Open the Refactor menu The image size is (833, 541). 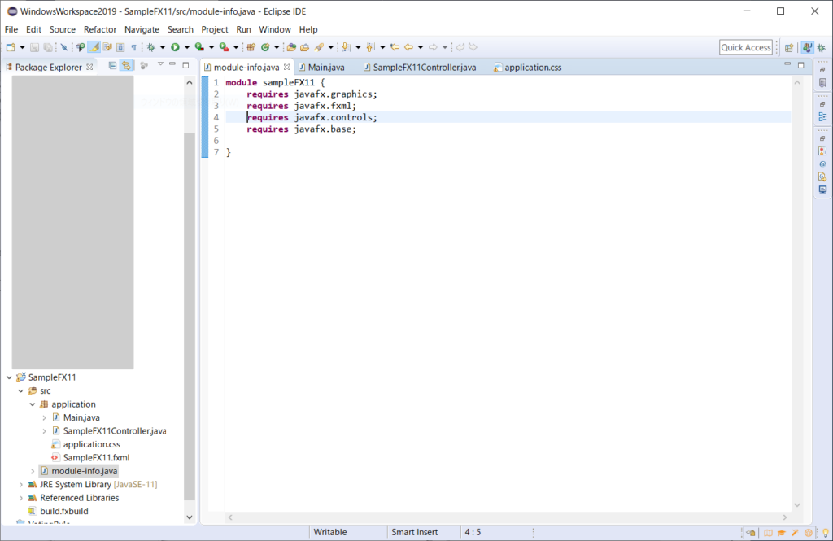[99, 29]
